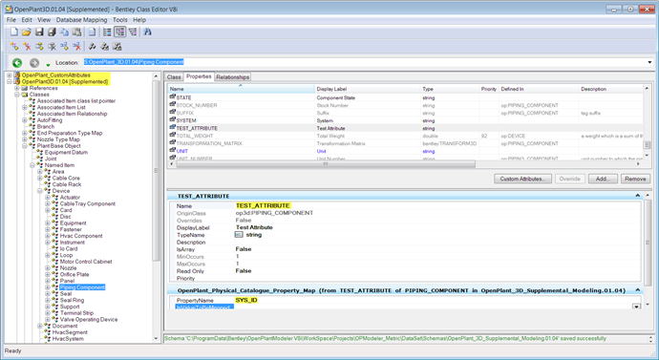This screenshot has height=360, width=659.
Task: Open the Database Mapping menu
Action: point(81,20)
